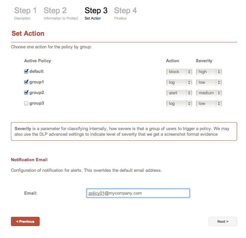
Task: Open group2 Action dropdown showing alert
Action: click(x=179, y=93)
